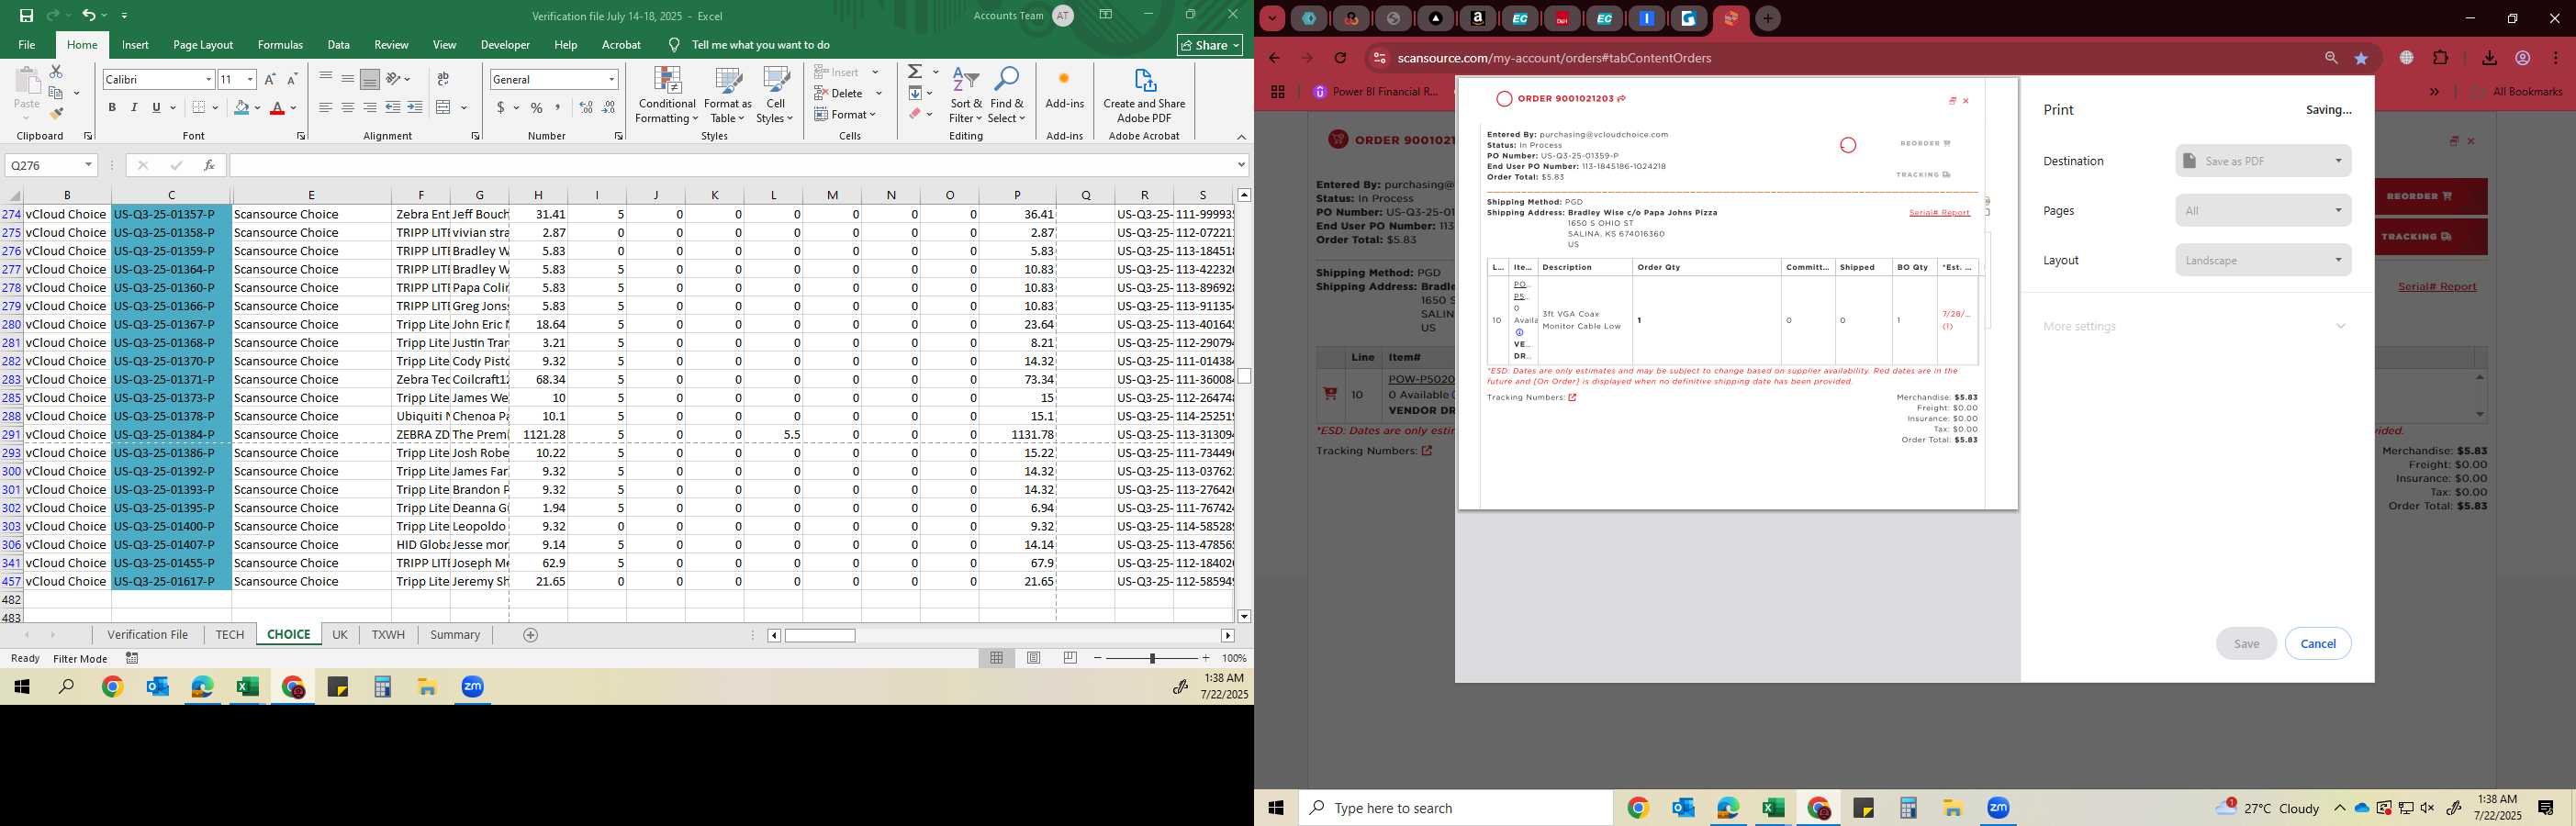Switch to the TECH sheet tab

pos(229,635)
